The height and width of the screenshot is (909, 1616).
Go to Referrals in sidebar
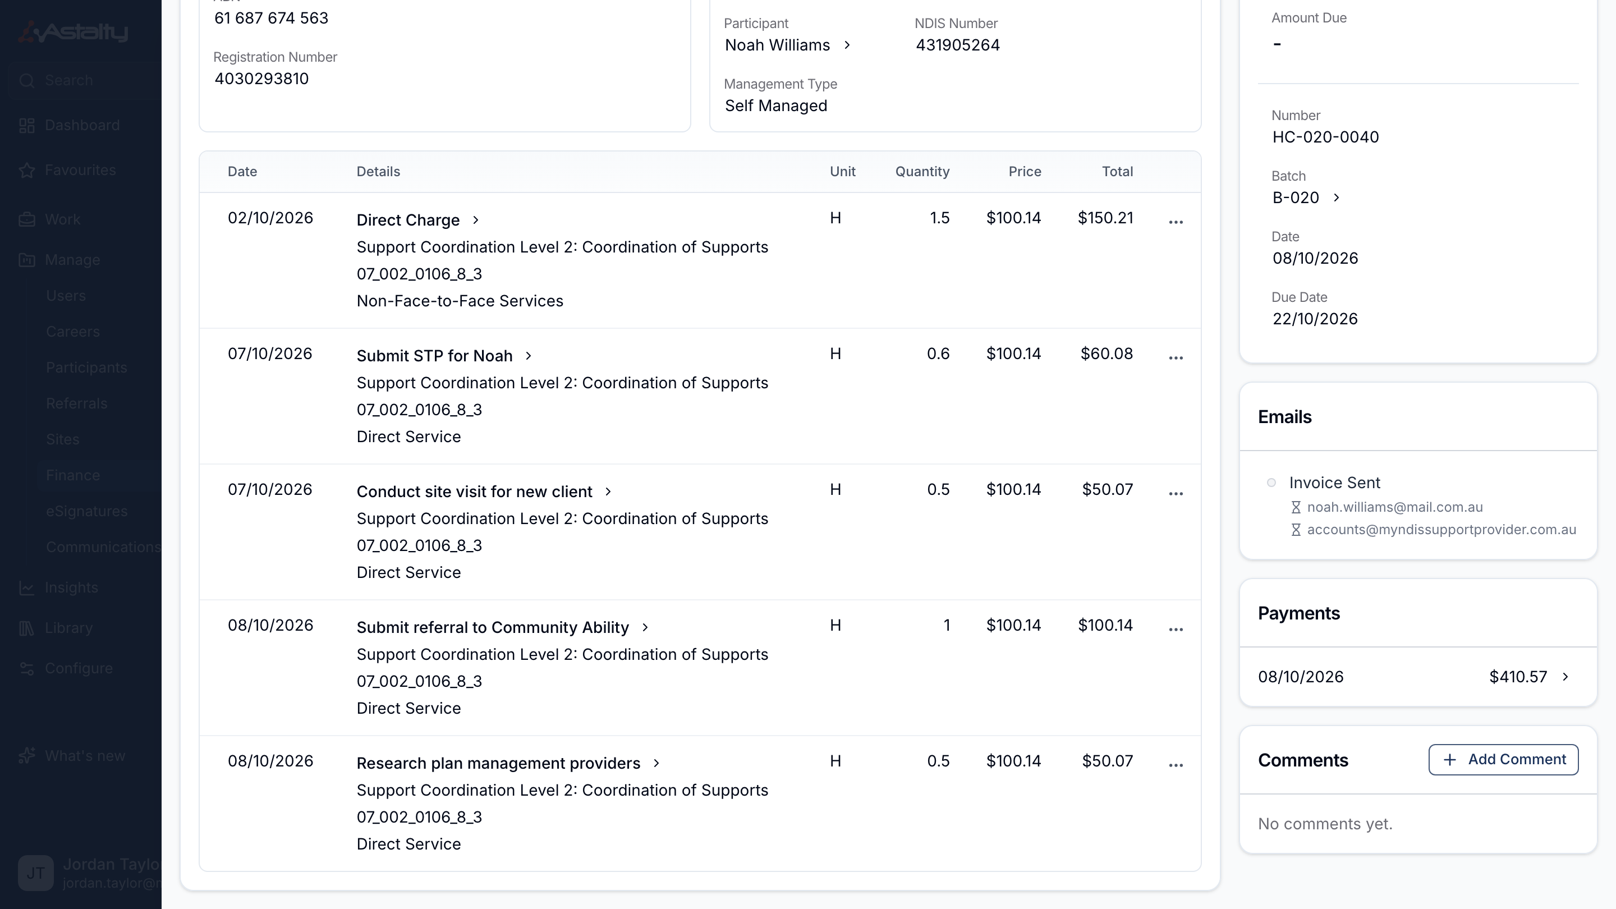tap(76, 403)
